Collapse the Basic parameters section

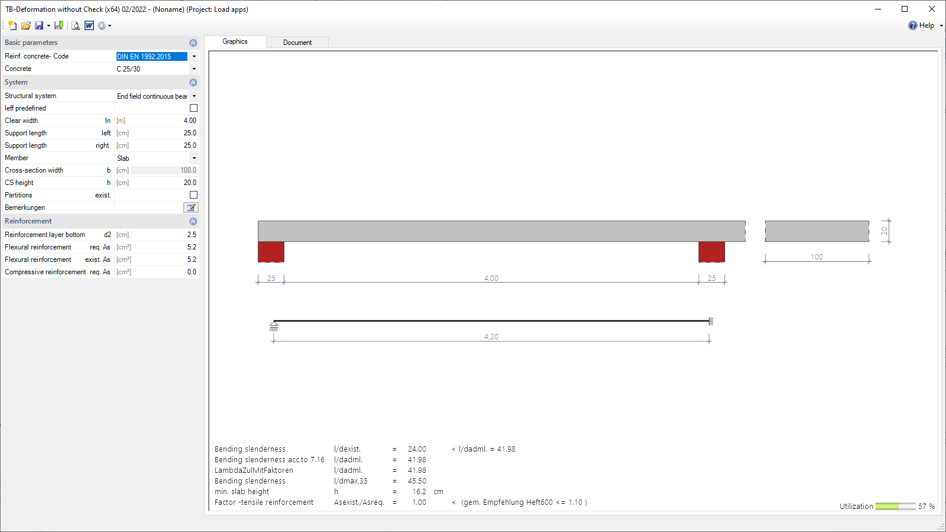193,43
